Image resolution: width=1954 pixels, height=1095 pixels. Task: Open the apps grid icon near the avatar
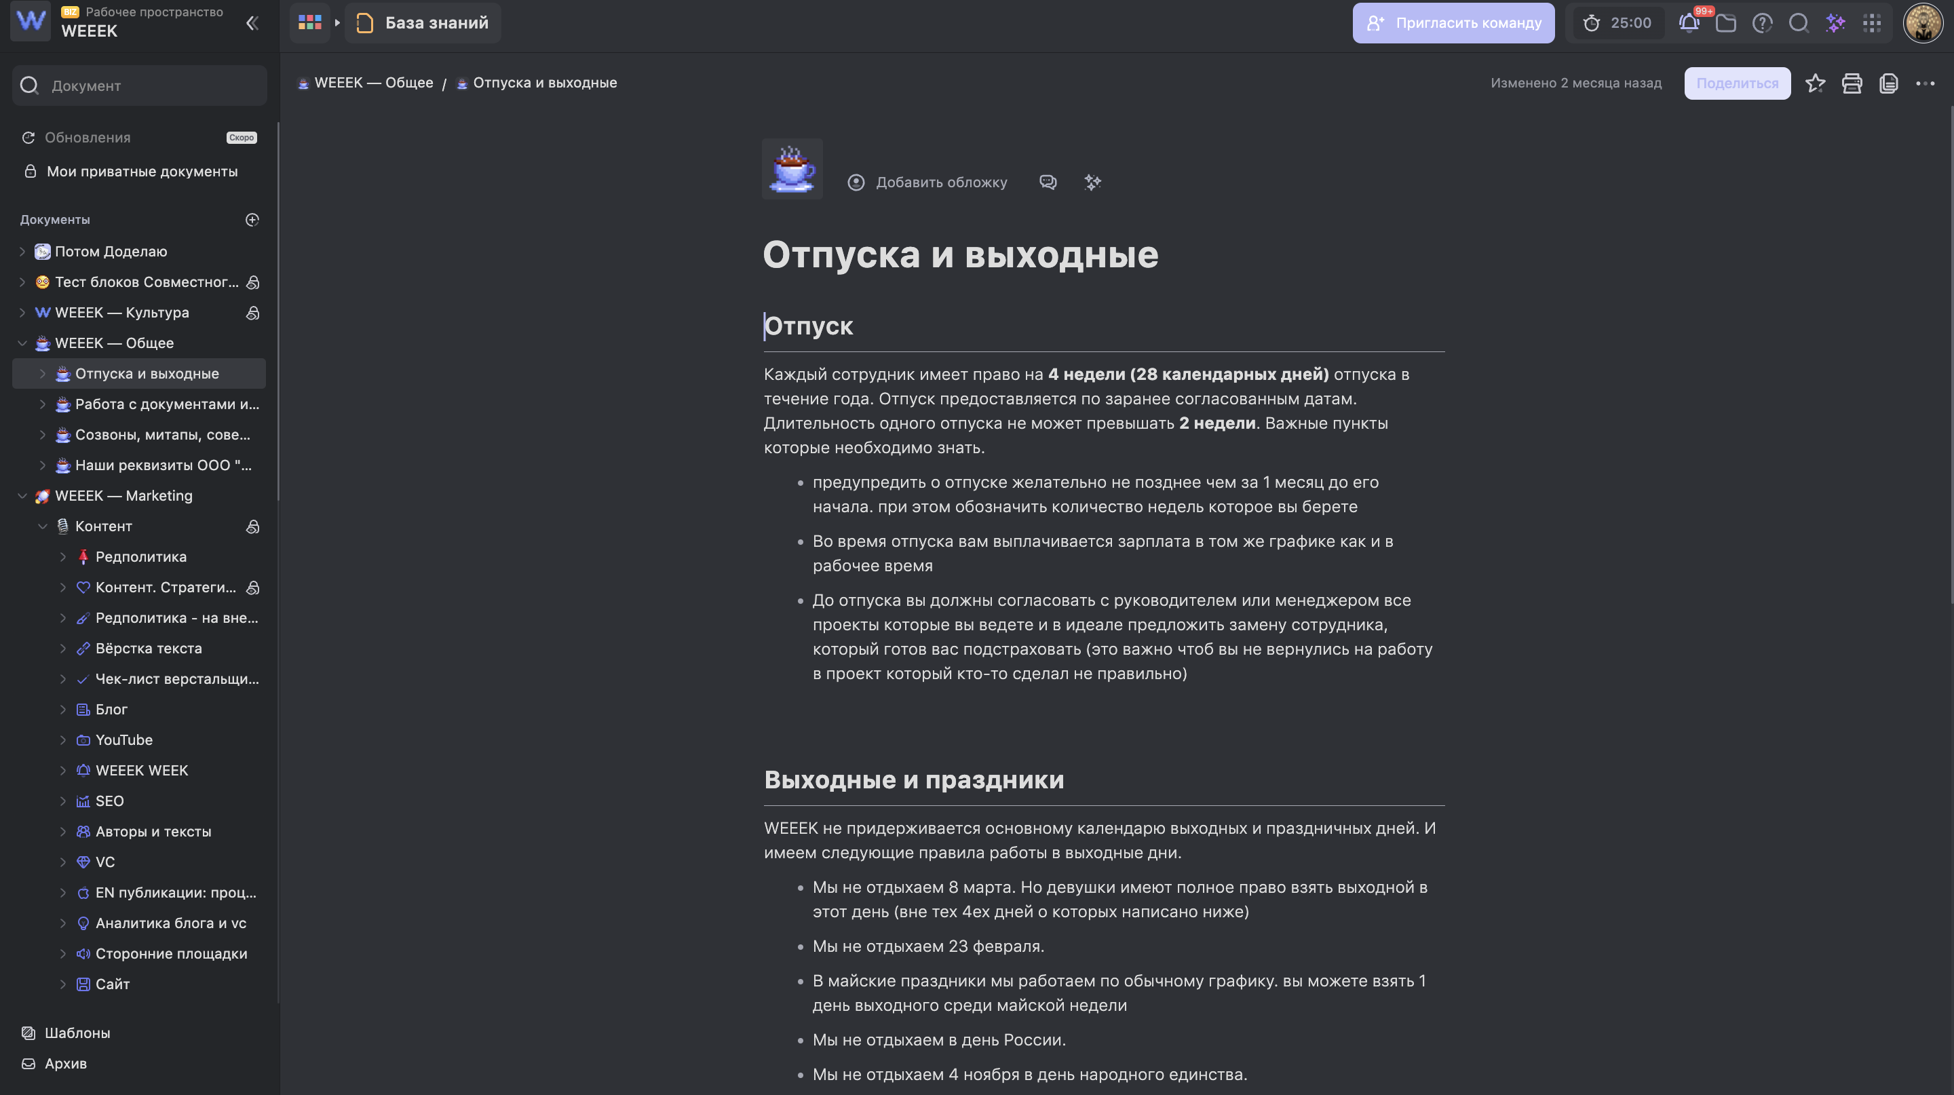[x=1871, y=23]
